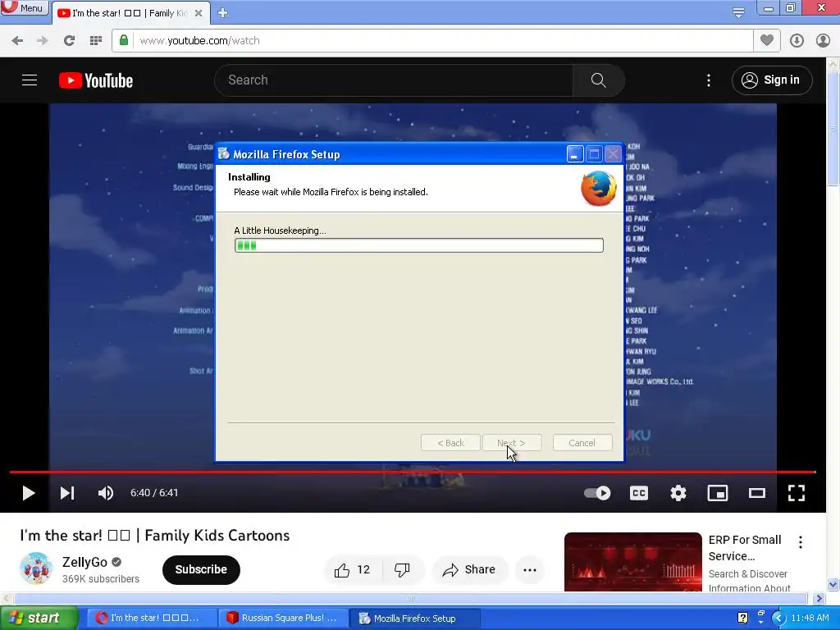Viewport: 840px width, 630px height.
Task: Enter full screen mode
Action: pyautogui.click(x=797, y=493)
